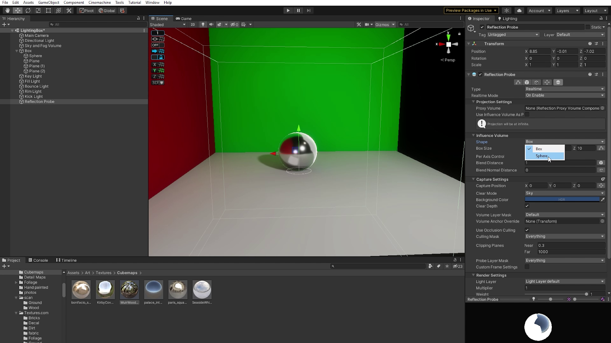Enable Use Influence Volume As Proxy
Image resolution: width=611 pixels, height=343 pixels.
(527, 114)
